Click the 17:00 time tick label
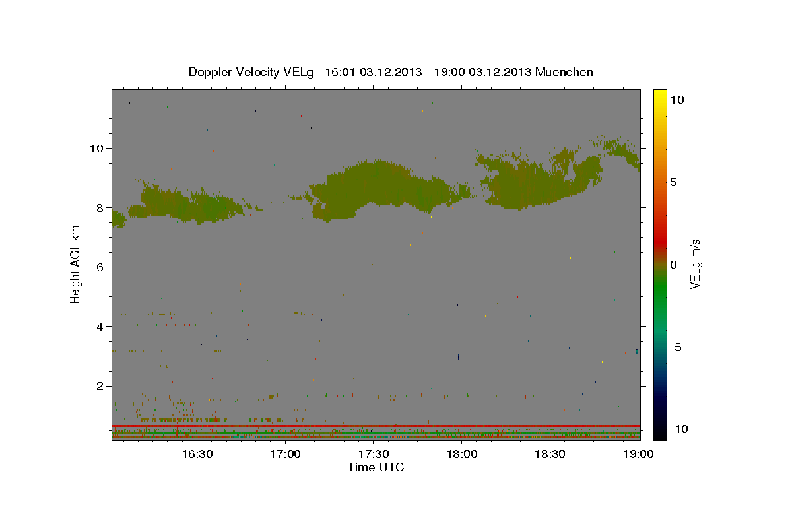 285,454
